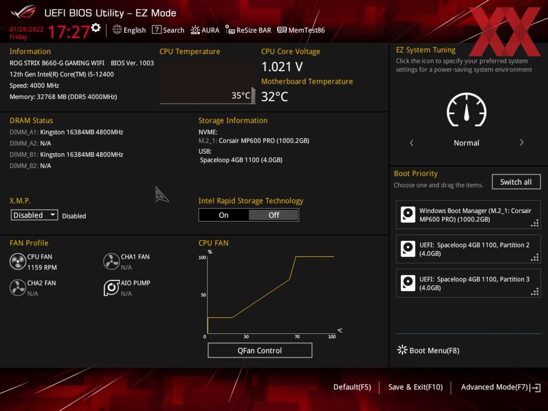Click Default(F5) to load defaults
Screen dimensions: 548x411
[352, 387]
